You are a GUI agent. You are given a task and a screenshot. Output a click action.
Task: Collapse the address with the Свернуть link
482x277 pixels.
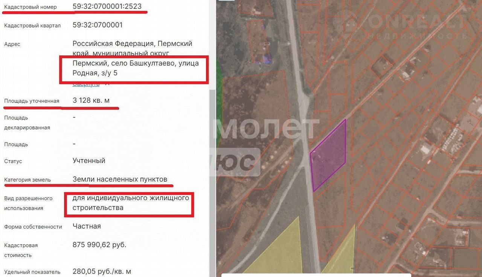[86, 84]
